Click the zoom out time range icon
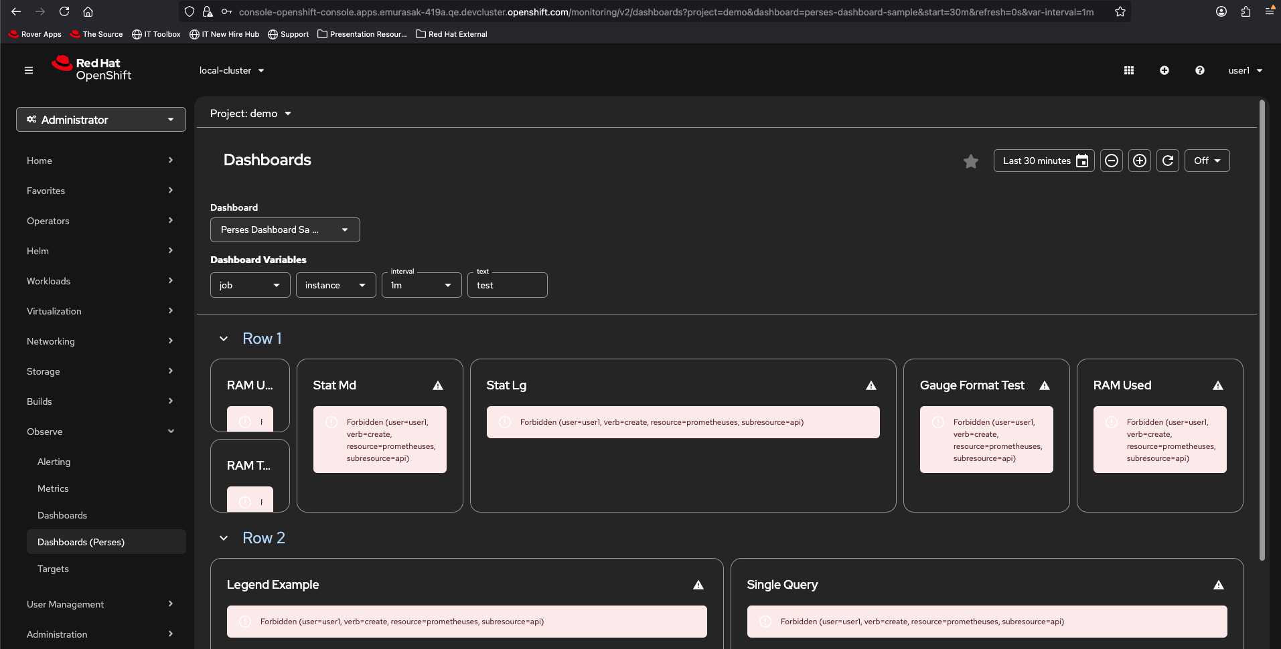1281x649 pixels. [1112, 161]
